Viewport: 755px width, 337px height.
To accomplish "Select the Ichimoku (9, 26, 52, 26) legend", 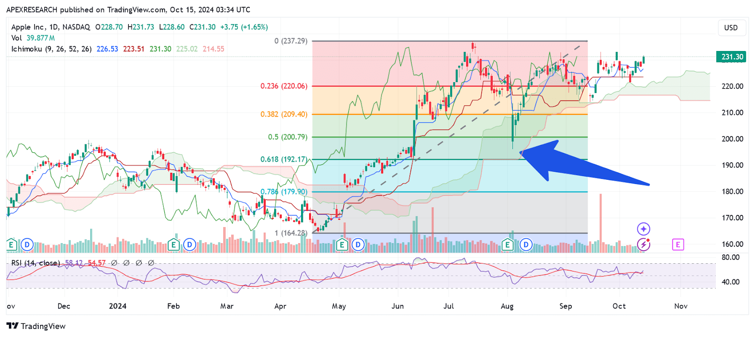I will pyautogui.click(x=51, y=49).
